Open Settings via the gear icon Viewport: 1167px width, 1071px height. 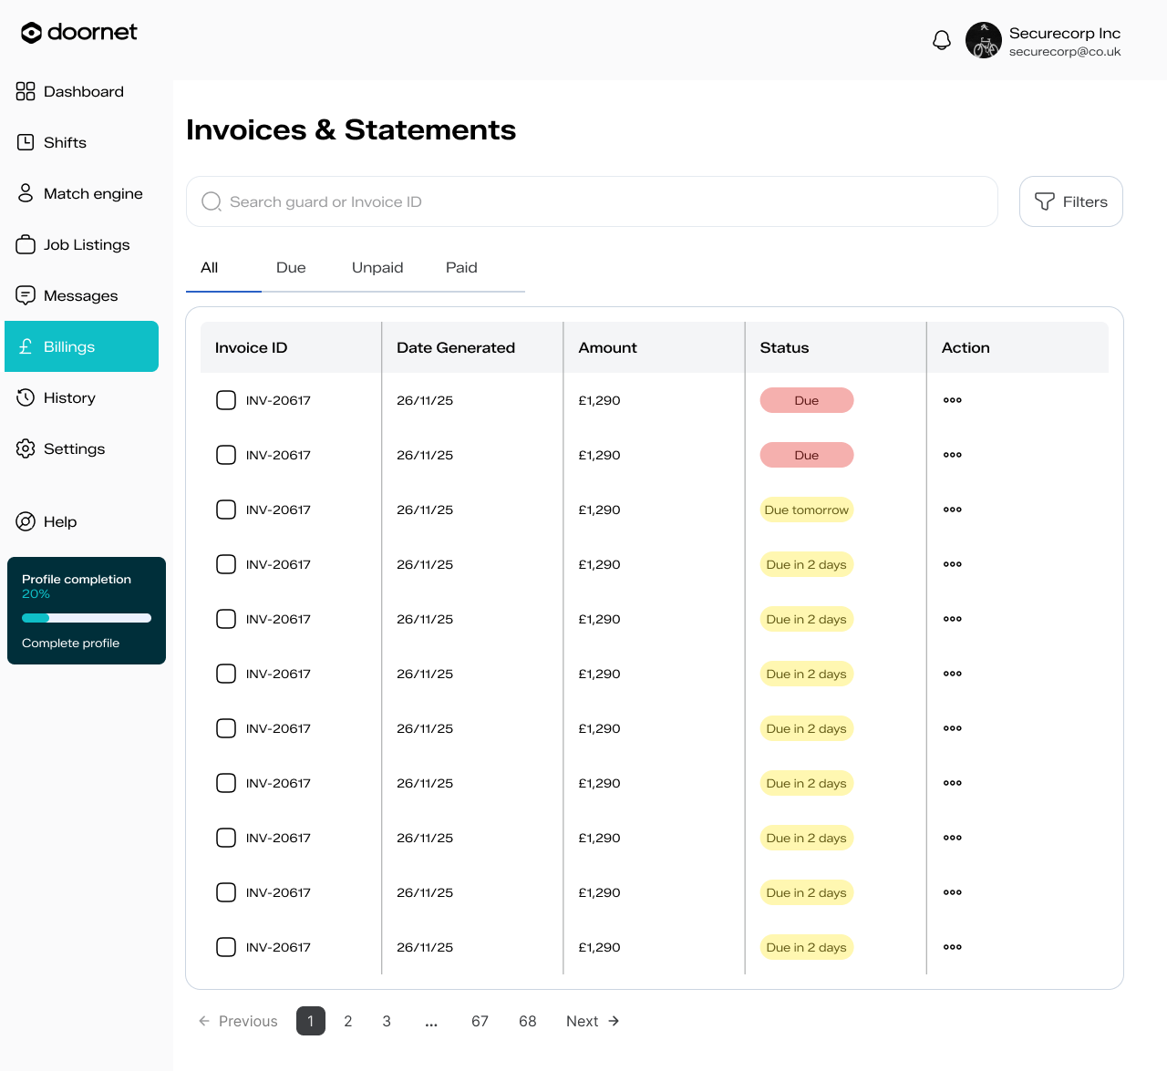tap(25, 448)
